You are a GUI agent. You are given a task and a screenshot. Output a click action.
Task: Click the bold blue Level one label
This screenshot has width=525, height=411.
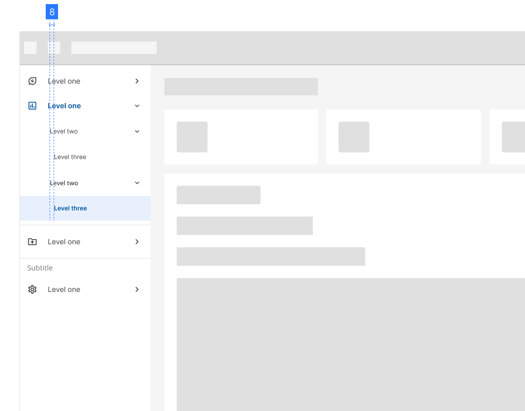[x=65, y=106]
